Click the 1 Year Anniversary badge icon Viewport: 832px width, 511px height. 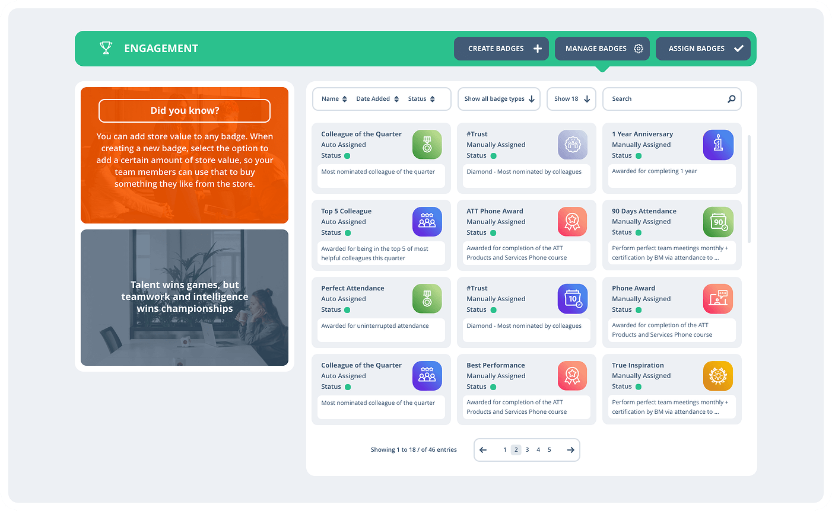(718, 145)
